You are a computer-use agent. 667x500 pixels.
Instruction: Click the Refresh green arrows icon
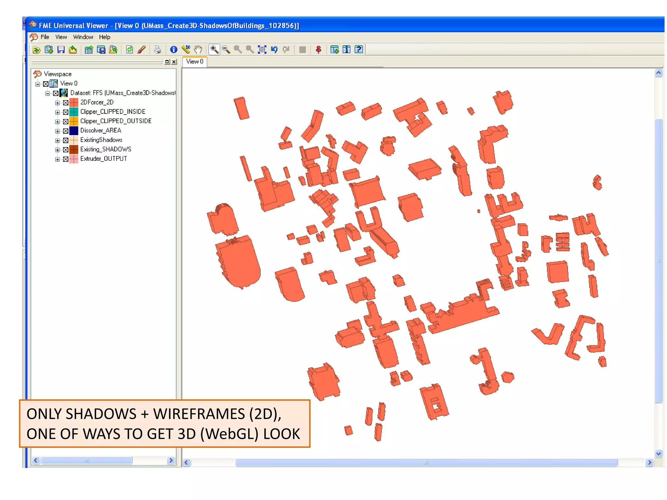click(x=129, y=50)
